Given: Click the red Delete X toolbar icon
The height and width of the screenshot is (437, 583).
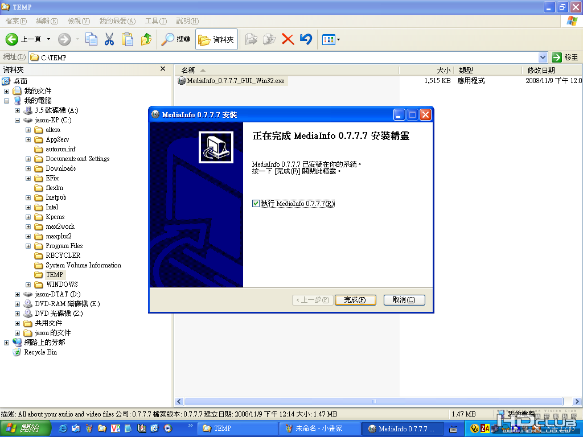Looking at the screenshot, I should tap(288, 39).
